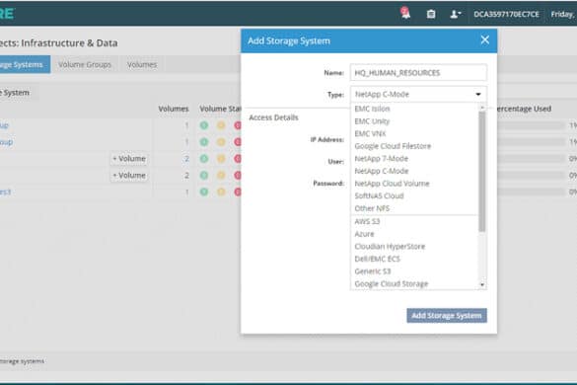Choose Other NFS option

click(372, 208)
